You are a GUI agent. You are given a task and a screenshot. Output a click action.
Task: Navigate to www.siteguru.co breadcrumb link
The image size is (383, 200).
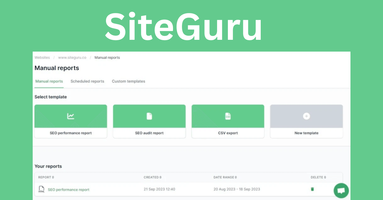pos(72,58)
